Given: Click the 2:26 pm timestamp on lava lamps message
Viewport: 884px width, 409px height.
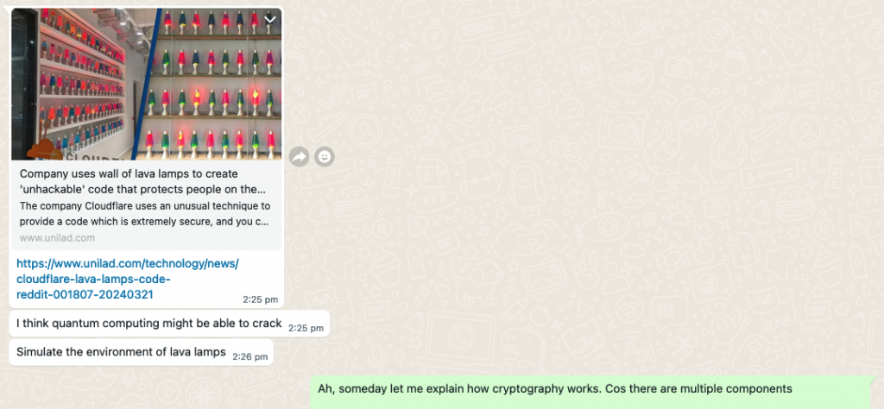Looking at the screenshot, I should [x=249, y=356].
